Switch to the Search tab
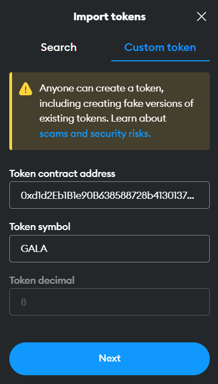This screenshot has width=218, height=384. [59, 47]
